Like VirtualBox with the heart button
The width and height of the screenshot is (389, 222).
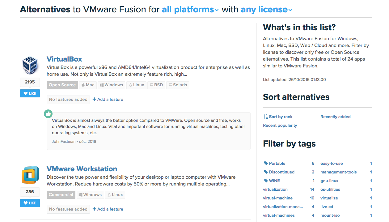click(x=30, y=93)
